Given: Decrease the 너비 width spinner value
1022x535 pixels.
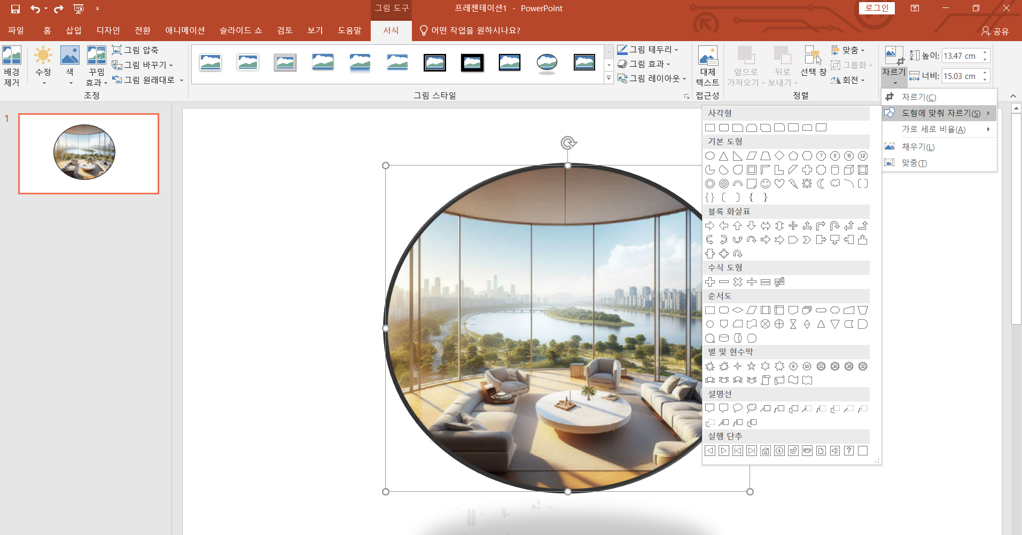Looking at the screenshot, I should pyautogui.click(x=985, y=80).
